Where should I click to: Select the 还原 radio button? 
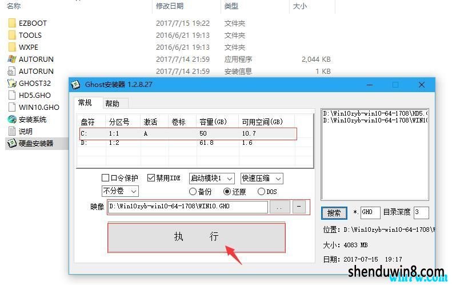227,192
